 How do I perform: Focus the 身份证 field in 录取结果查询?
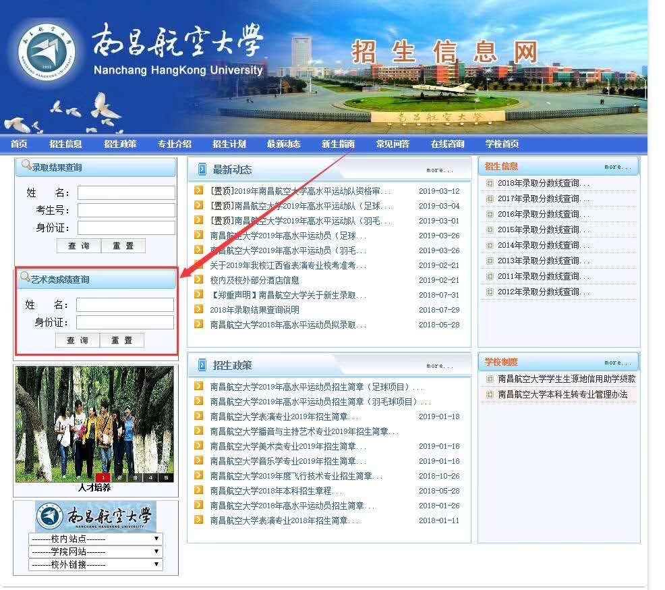pyautogui.click(x=126, y=227)
